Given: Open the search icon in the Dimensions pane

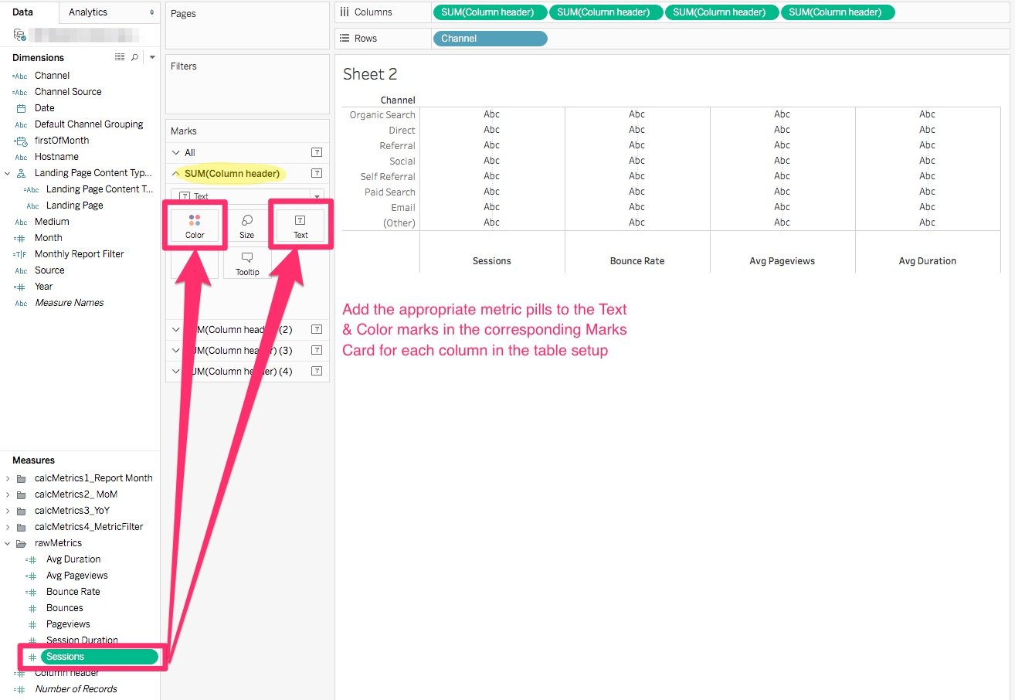Looking at the screenshot, I should point(136,57).
